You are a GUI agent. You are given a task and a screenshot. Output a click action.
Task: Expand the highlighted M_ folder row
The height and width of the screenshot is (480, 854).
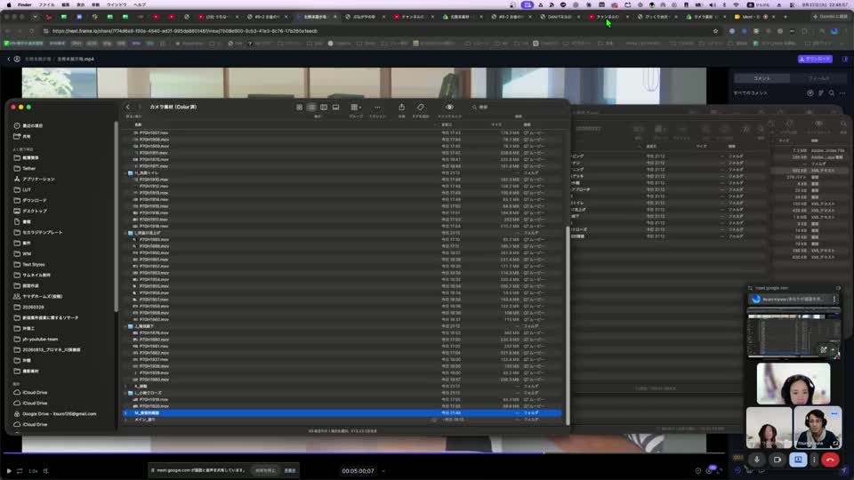[x=125, y=413]
